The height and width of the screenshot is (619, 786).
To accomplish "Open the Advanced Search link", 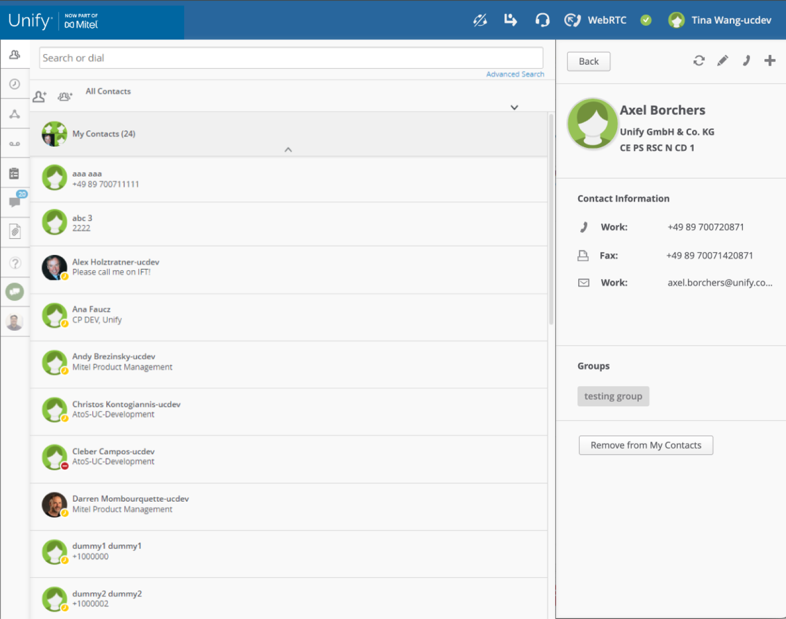I will pyautogui.click(x=515, y=74).
